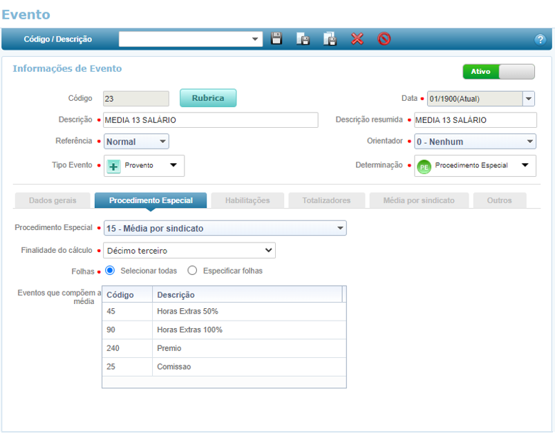
Task: Select the 'Horas Extras 50%' table row
Action: coord(224,312)
